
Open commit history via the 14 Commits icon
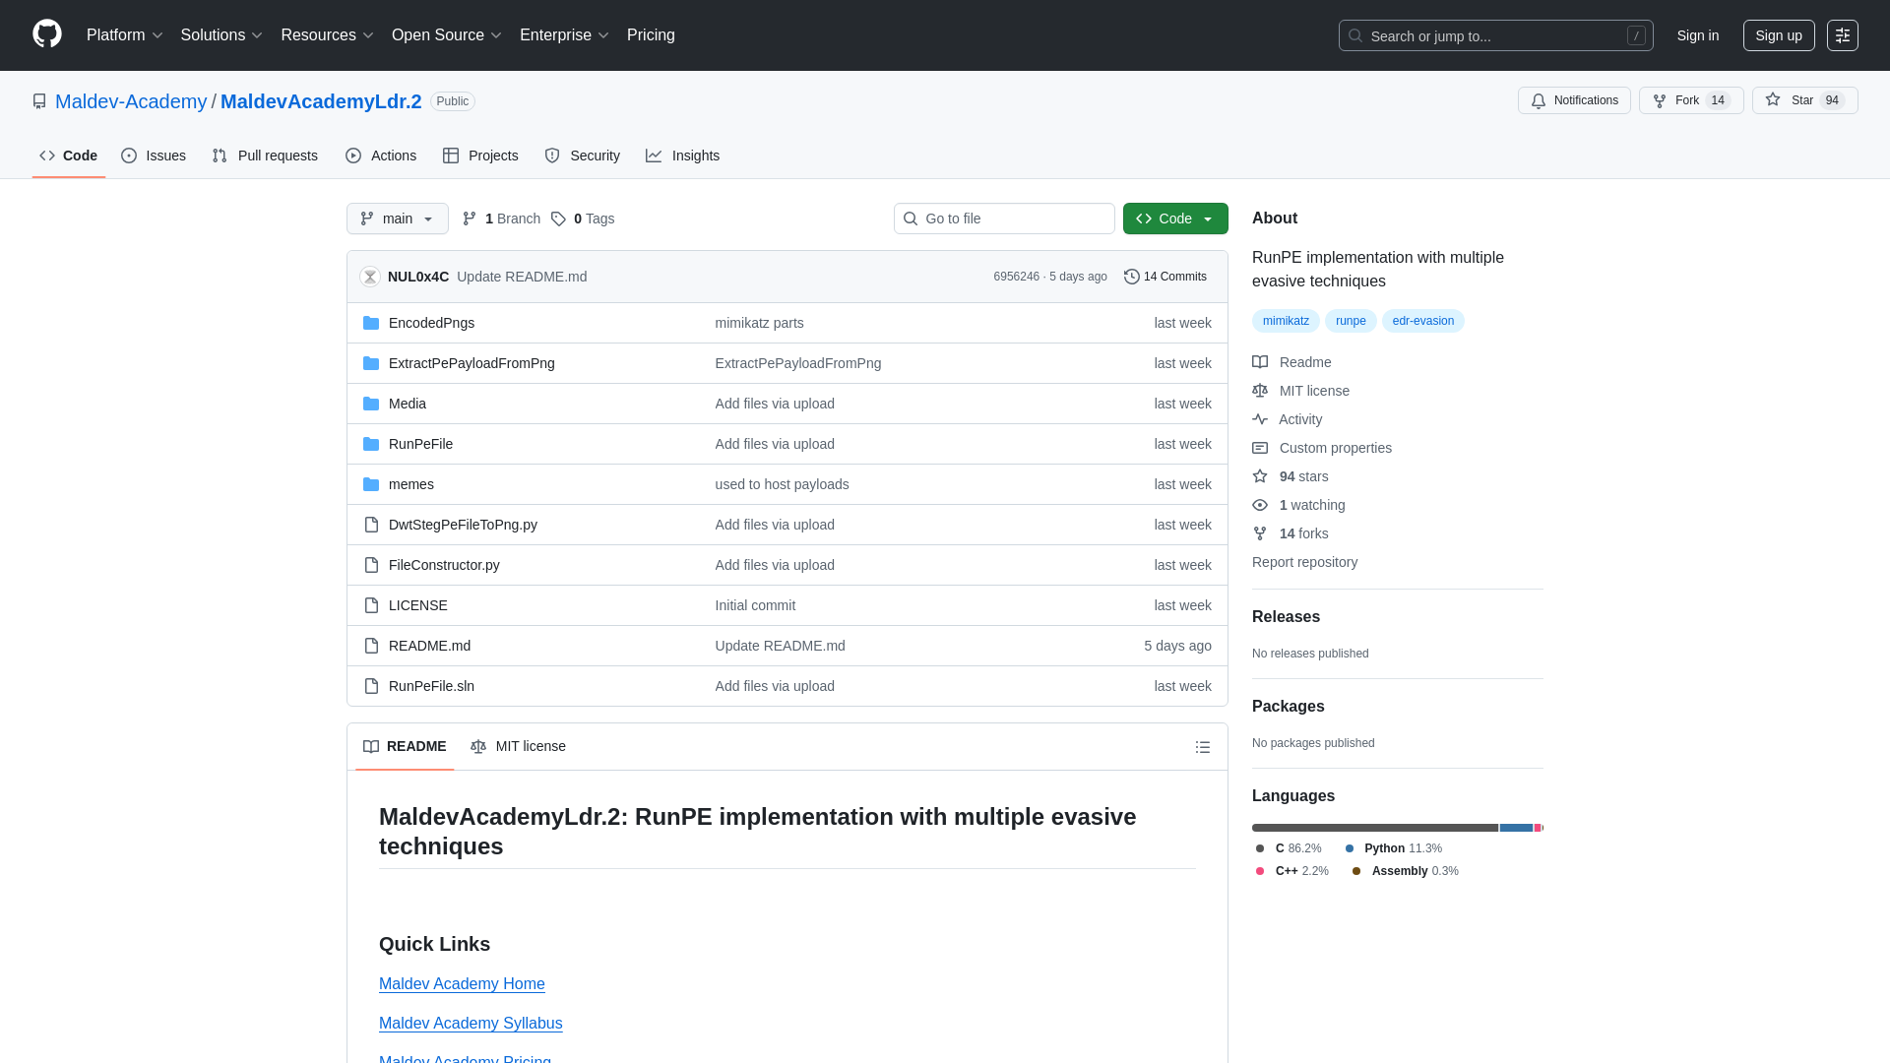[1130, 277]
